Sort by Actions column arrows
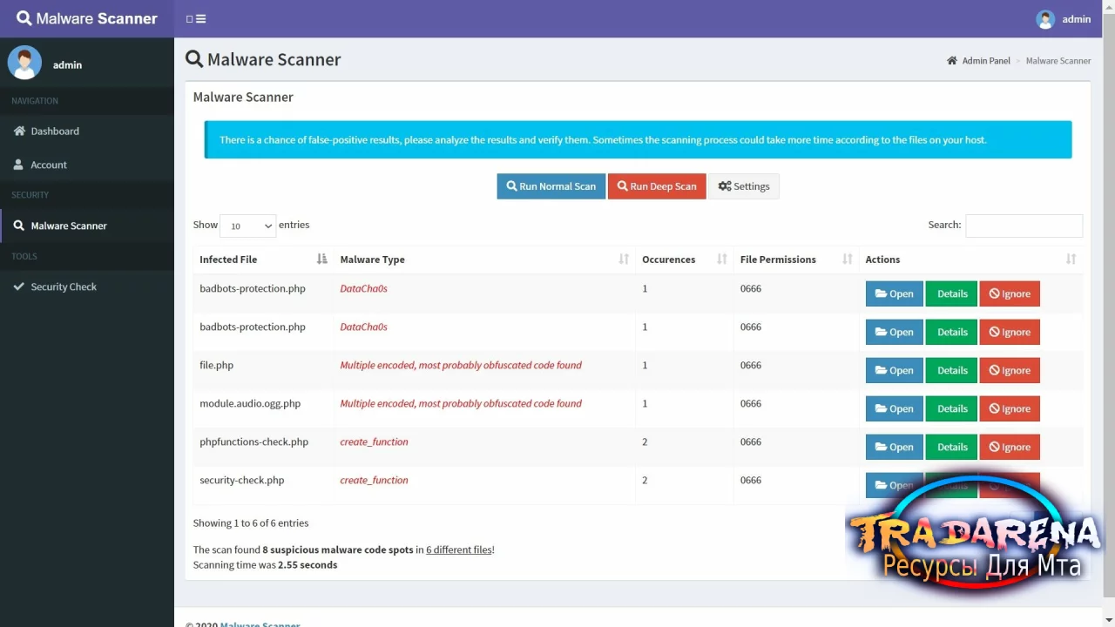 pos(1071,260)
